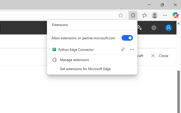Open Manage extensions
This screenshot has height=113, width=181.
92,60
